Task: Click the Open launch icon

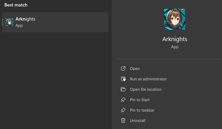Action: 123,69
